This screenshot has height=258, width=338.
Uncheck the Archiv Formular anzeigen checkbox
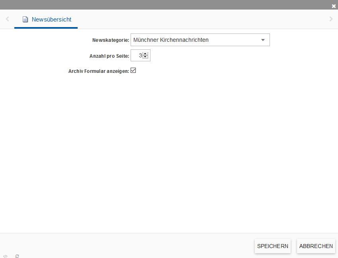coord(133,70)
